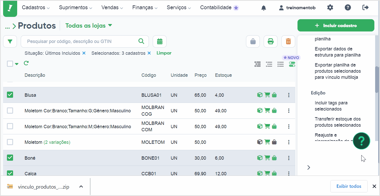Open the settings gear icon

[330, 8]
